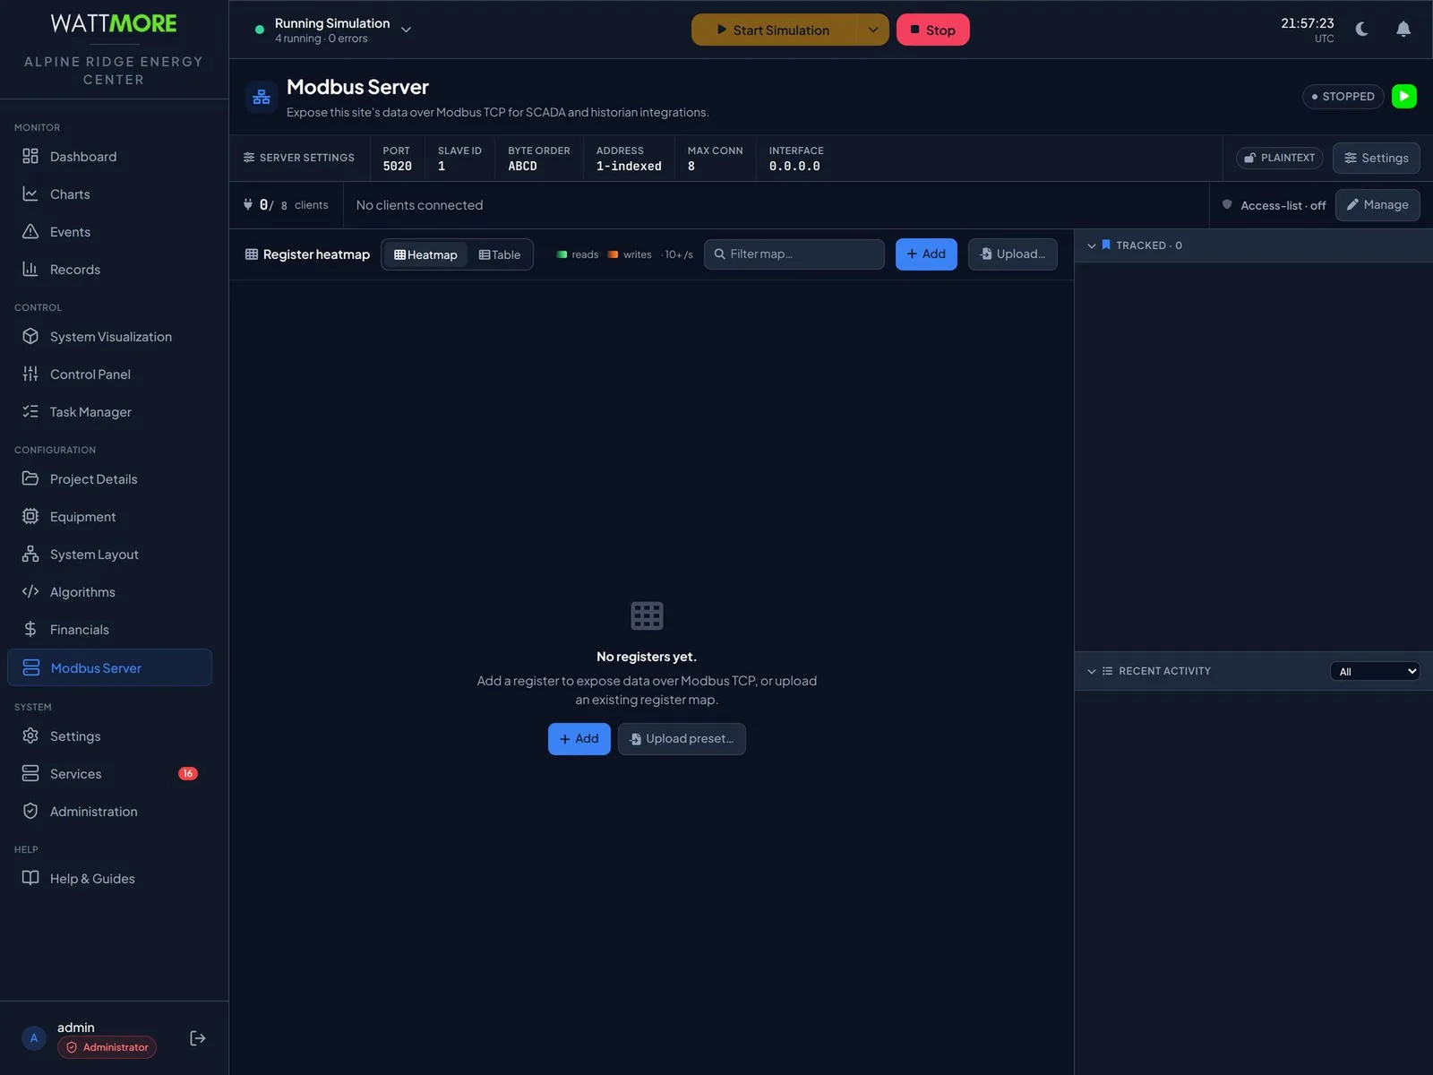Viewport: 1433px width, 1075px height.
Task: Click the Algorithms code icon
Action: (30, 591)
